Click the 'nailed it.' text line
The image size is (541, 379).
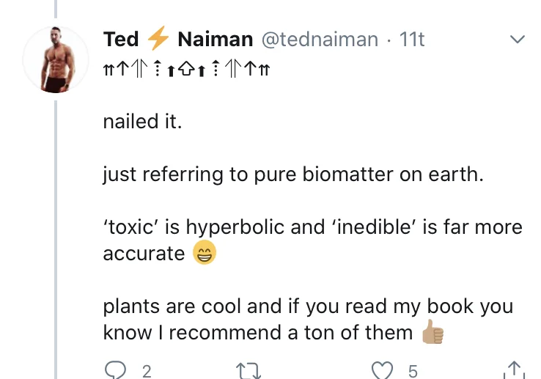141,121
